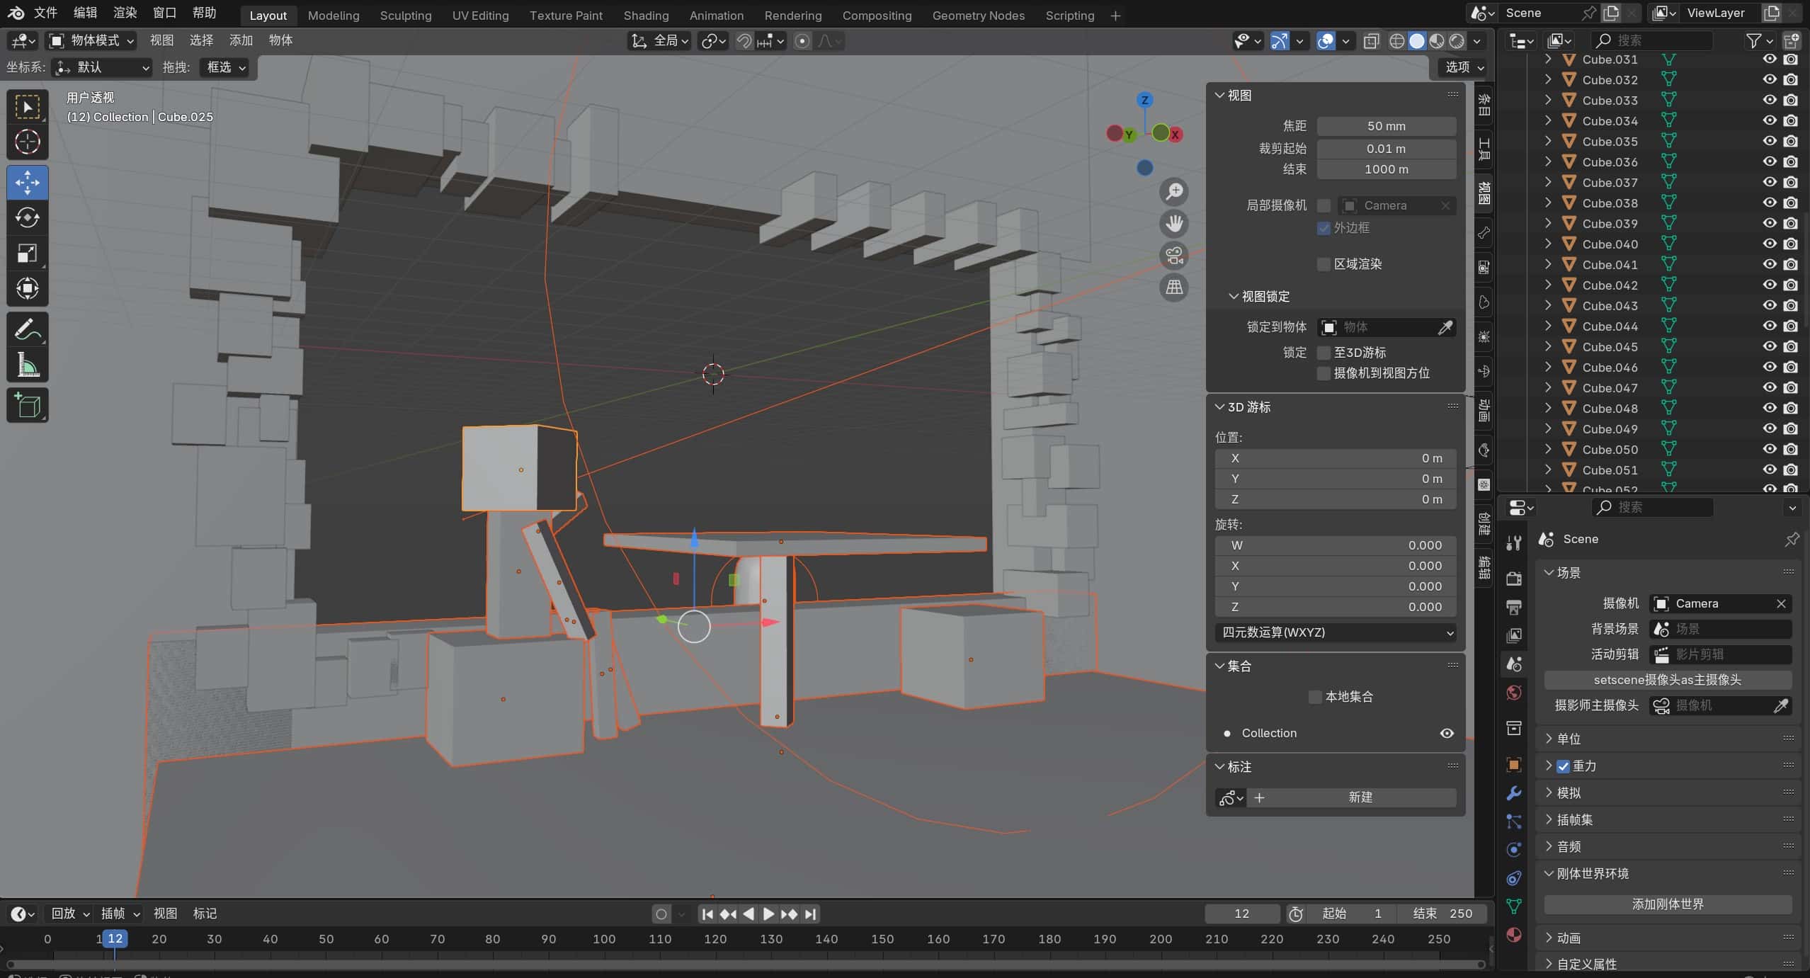Open the Modifier wrench properties tab

point(1514,793)
